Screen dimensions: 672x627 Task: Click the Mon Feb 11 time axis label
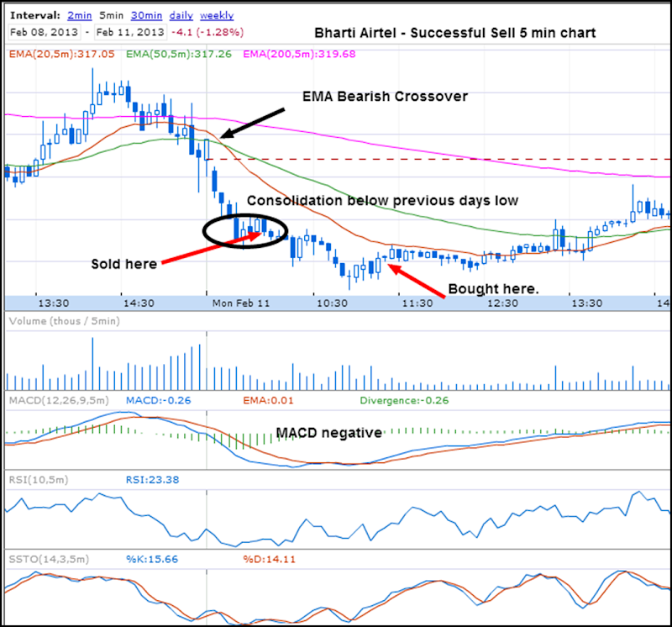click(x=241, y=303)
